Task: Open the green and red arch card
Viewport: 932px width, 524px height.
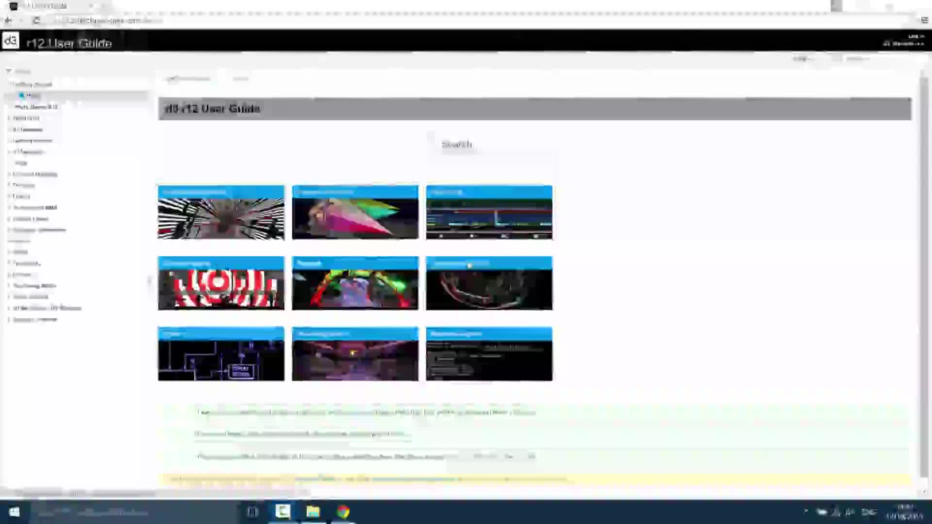Action: click(x=355, y=283)
